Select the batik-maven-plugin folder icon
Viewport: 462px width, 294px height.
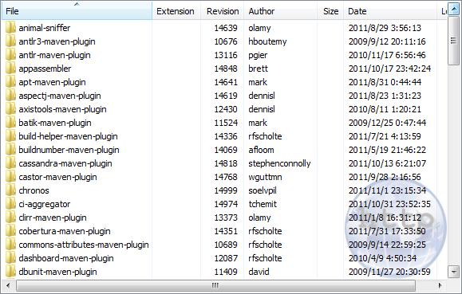pyautogui.click(x=10, y=123)
